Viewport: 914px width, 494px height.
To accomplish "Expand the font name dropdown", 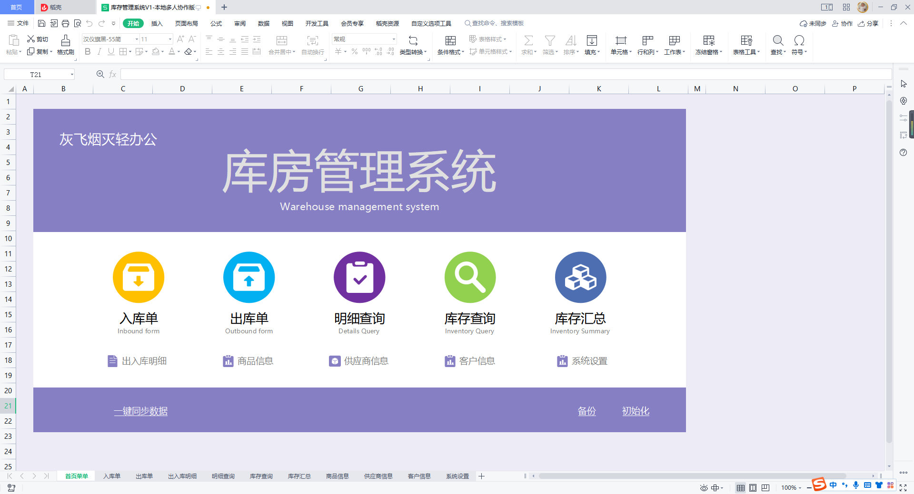I will coord(137,39).
